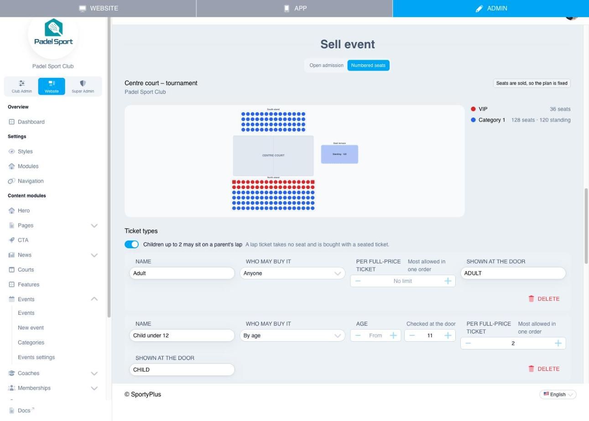This screenshot has height=421, width=589.
Task: Open New event submenu item
Action: [31, 328]
